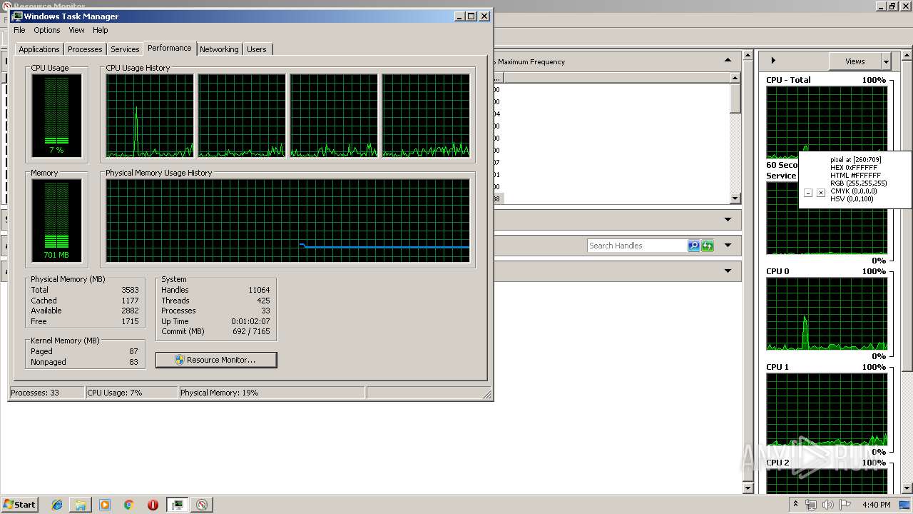Image resolution: width=913 pixels, height=514 pixels.
Task: Click volume speaker icon in tray
Action: click(x=828, y=505)
